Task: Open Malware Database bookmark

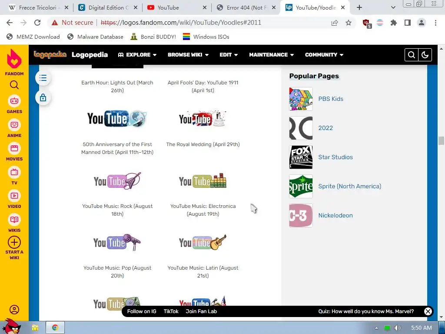Action: point(95,37)
